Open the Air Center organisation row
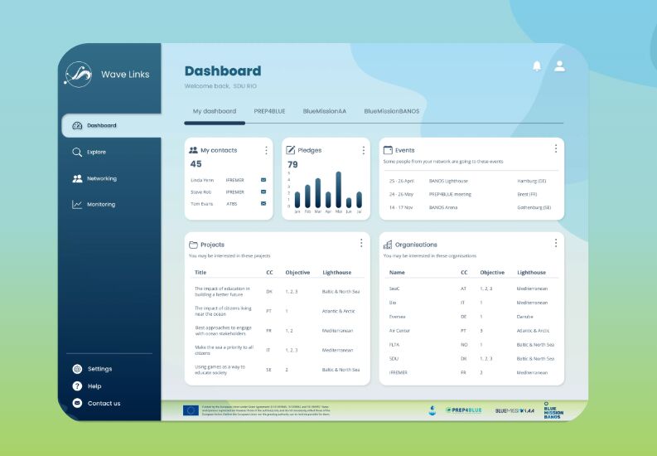This screenshot has height=456, width=657. [x=471, y=331]
